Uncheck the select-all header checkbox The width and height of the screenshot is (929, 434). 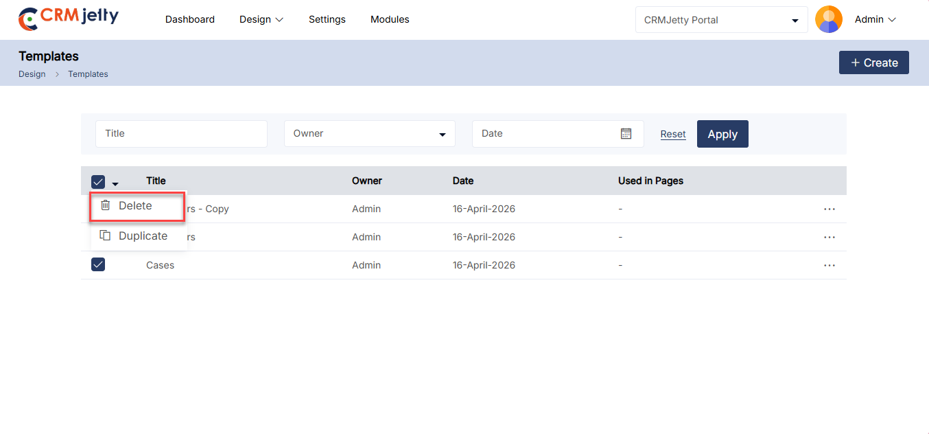[x=98, y=182]
